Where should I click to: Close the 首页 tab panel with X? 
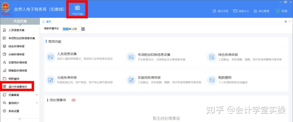click(289, 22)
